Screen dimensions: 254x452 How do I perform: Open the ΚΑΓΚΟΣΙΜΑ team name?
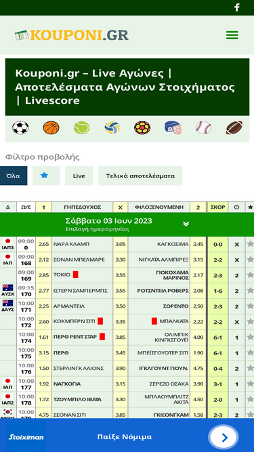[x=173, y=244]
